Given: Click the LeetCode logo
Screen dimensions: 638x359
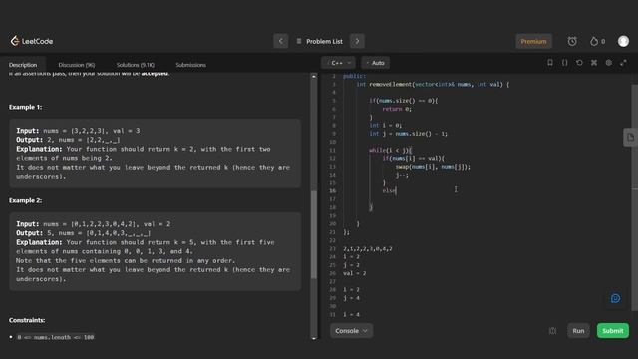Looking at the screenshot, I should 31,41.
